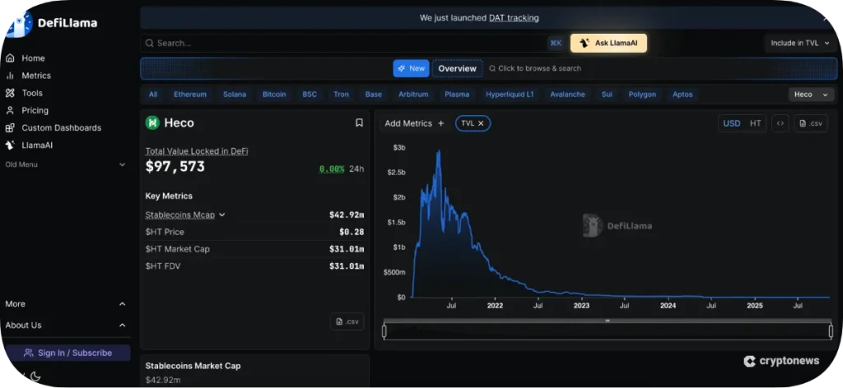843x388 pixels.
Task: Click the $HT FDV row
Action: coord(254,266)
